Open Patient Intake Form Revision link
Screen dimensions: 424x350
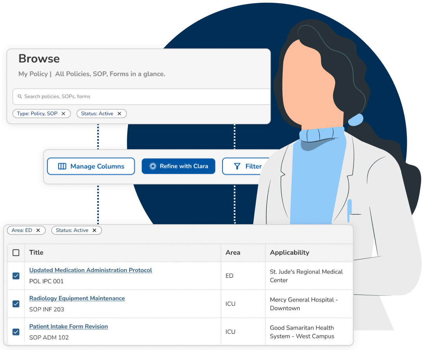pyautogui.click(x=68, y=326)
